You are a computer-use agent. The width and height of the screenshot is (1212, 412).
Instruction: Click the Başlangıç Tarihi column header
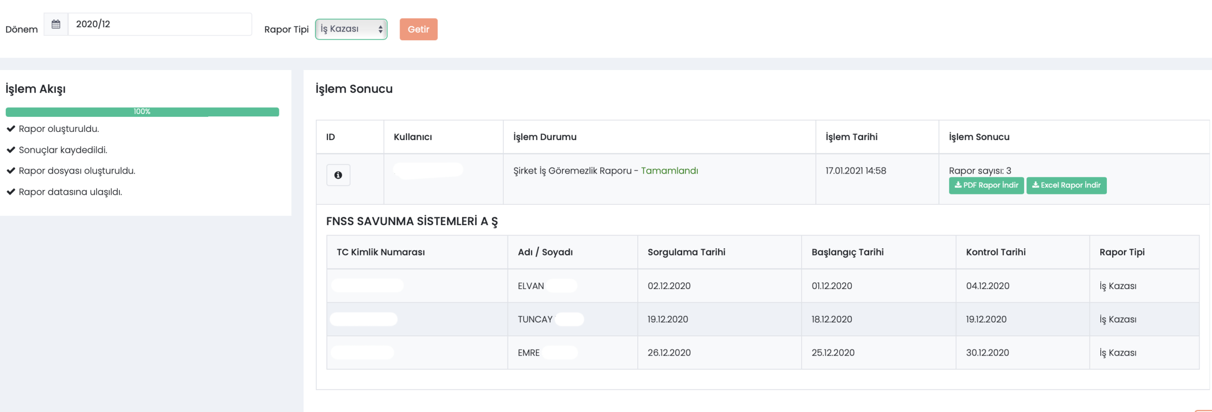coord(847,252)
